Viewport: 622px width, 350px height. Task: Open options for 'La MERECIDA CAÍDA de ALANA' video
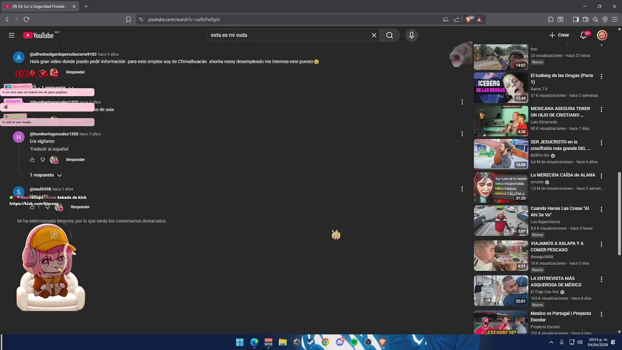[x=602, y=175]
